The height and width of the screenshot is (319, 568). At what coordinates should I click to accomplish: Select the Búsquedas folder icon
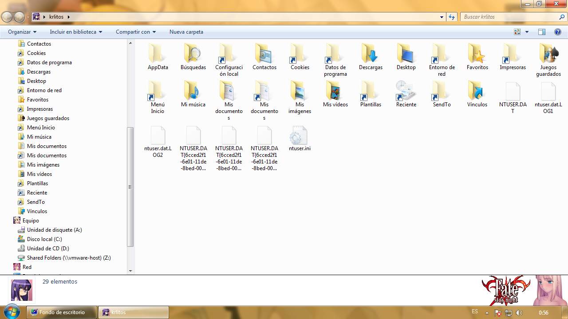(x=193, y=54)
